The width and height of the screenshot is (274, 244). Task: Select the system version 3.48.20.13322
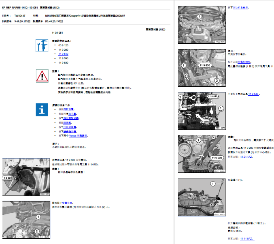click(22, 21)
